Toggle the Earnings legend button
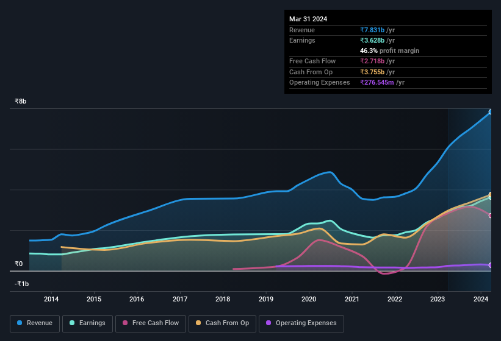 pyautogui.click(x=87, y=323)
